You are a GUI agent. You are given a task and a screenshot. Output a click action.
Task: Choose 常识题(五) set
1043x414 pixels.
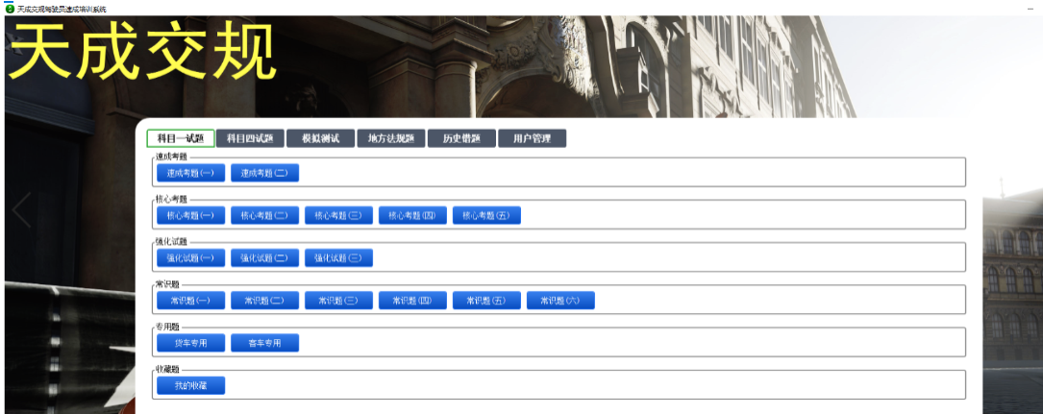pos(487,301)
